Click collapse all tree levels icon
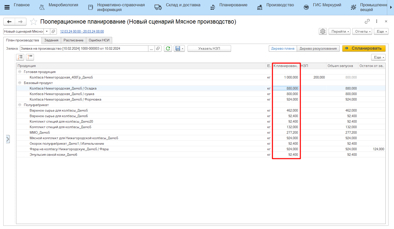The height and width of the screenshot is (229, 394). pyautogui.click(x=30, y=57)
